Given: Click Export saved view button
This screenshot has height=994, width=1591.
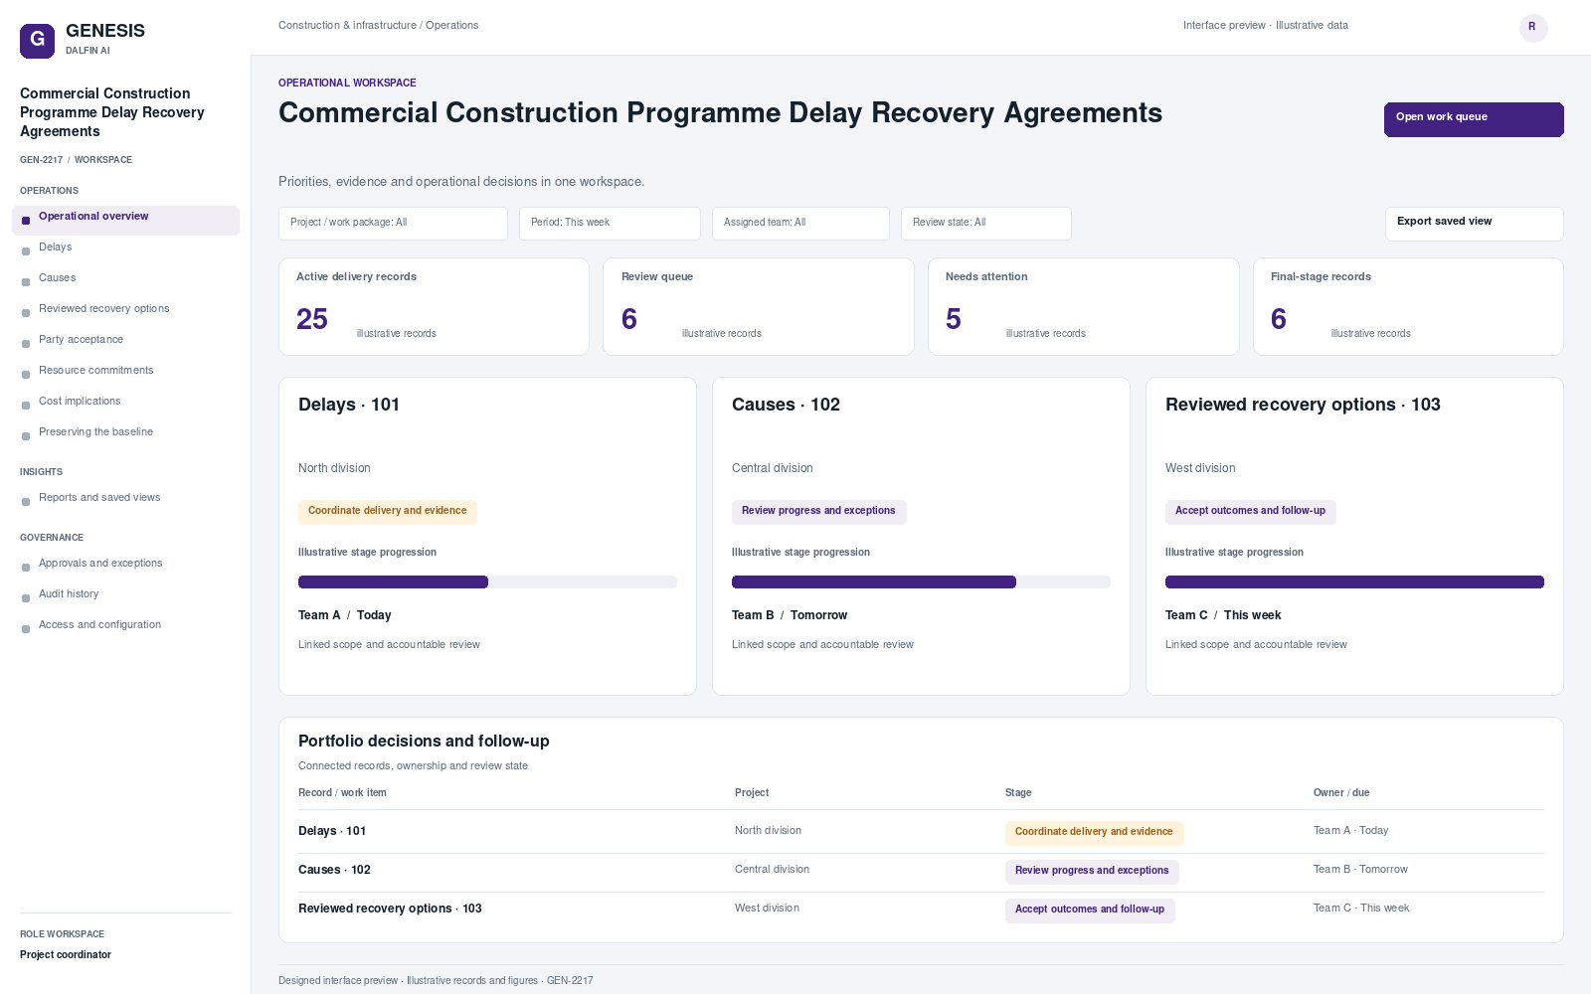Looking at the screenshot, I should coord(1474,224).
